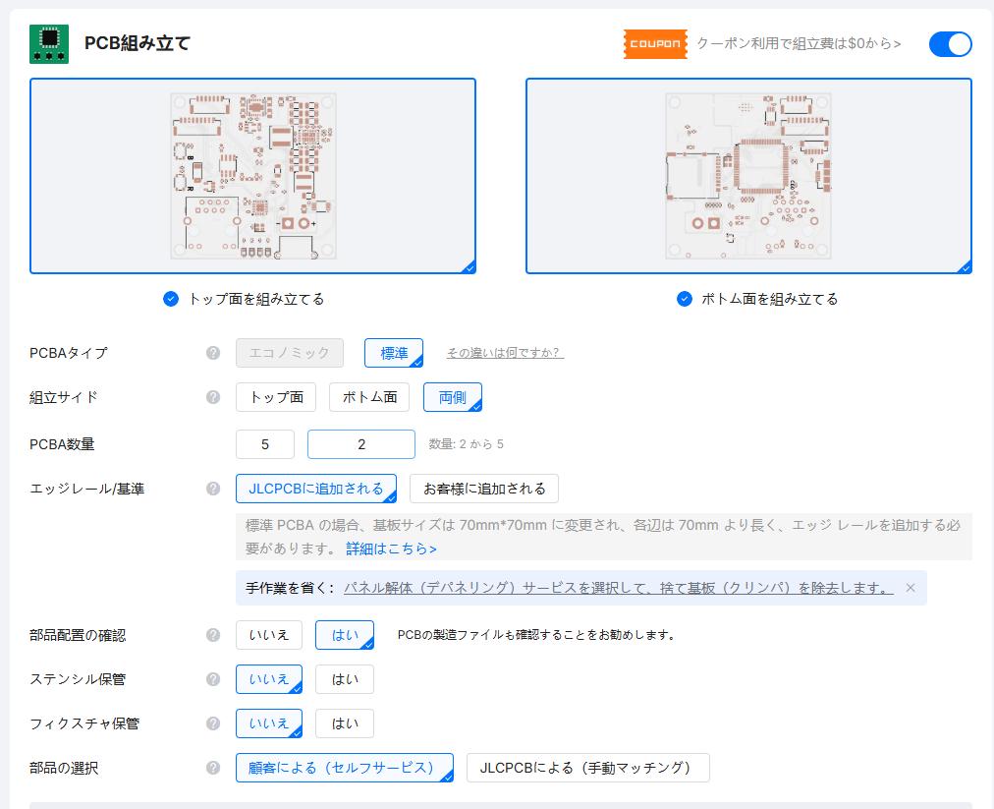Dismiss the 手作業を省く notice
994x809 pixels.
(x=911, y=588)
